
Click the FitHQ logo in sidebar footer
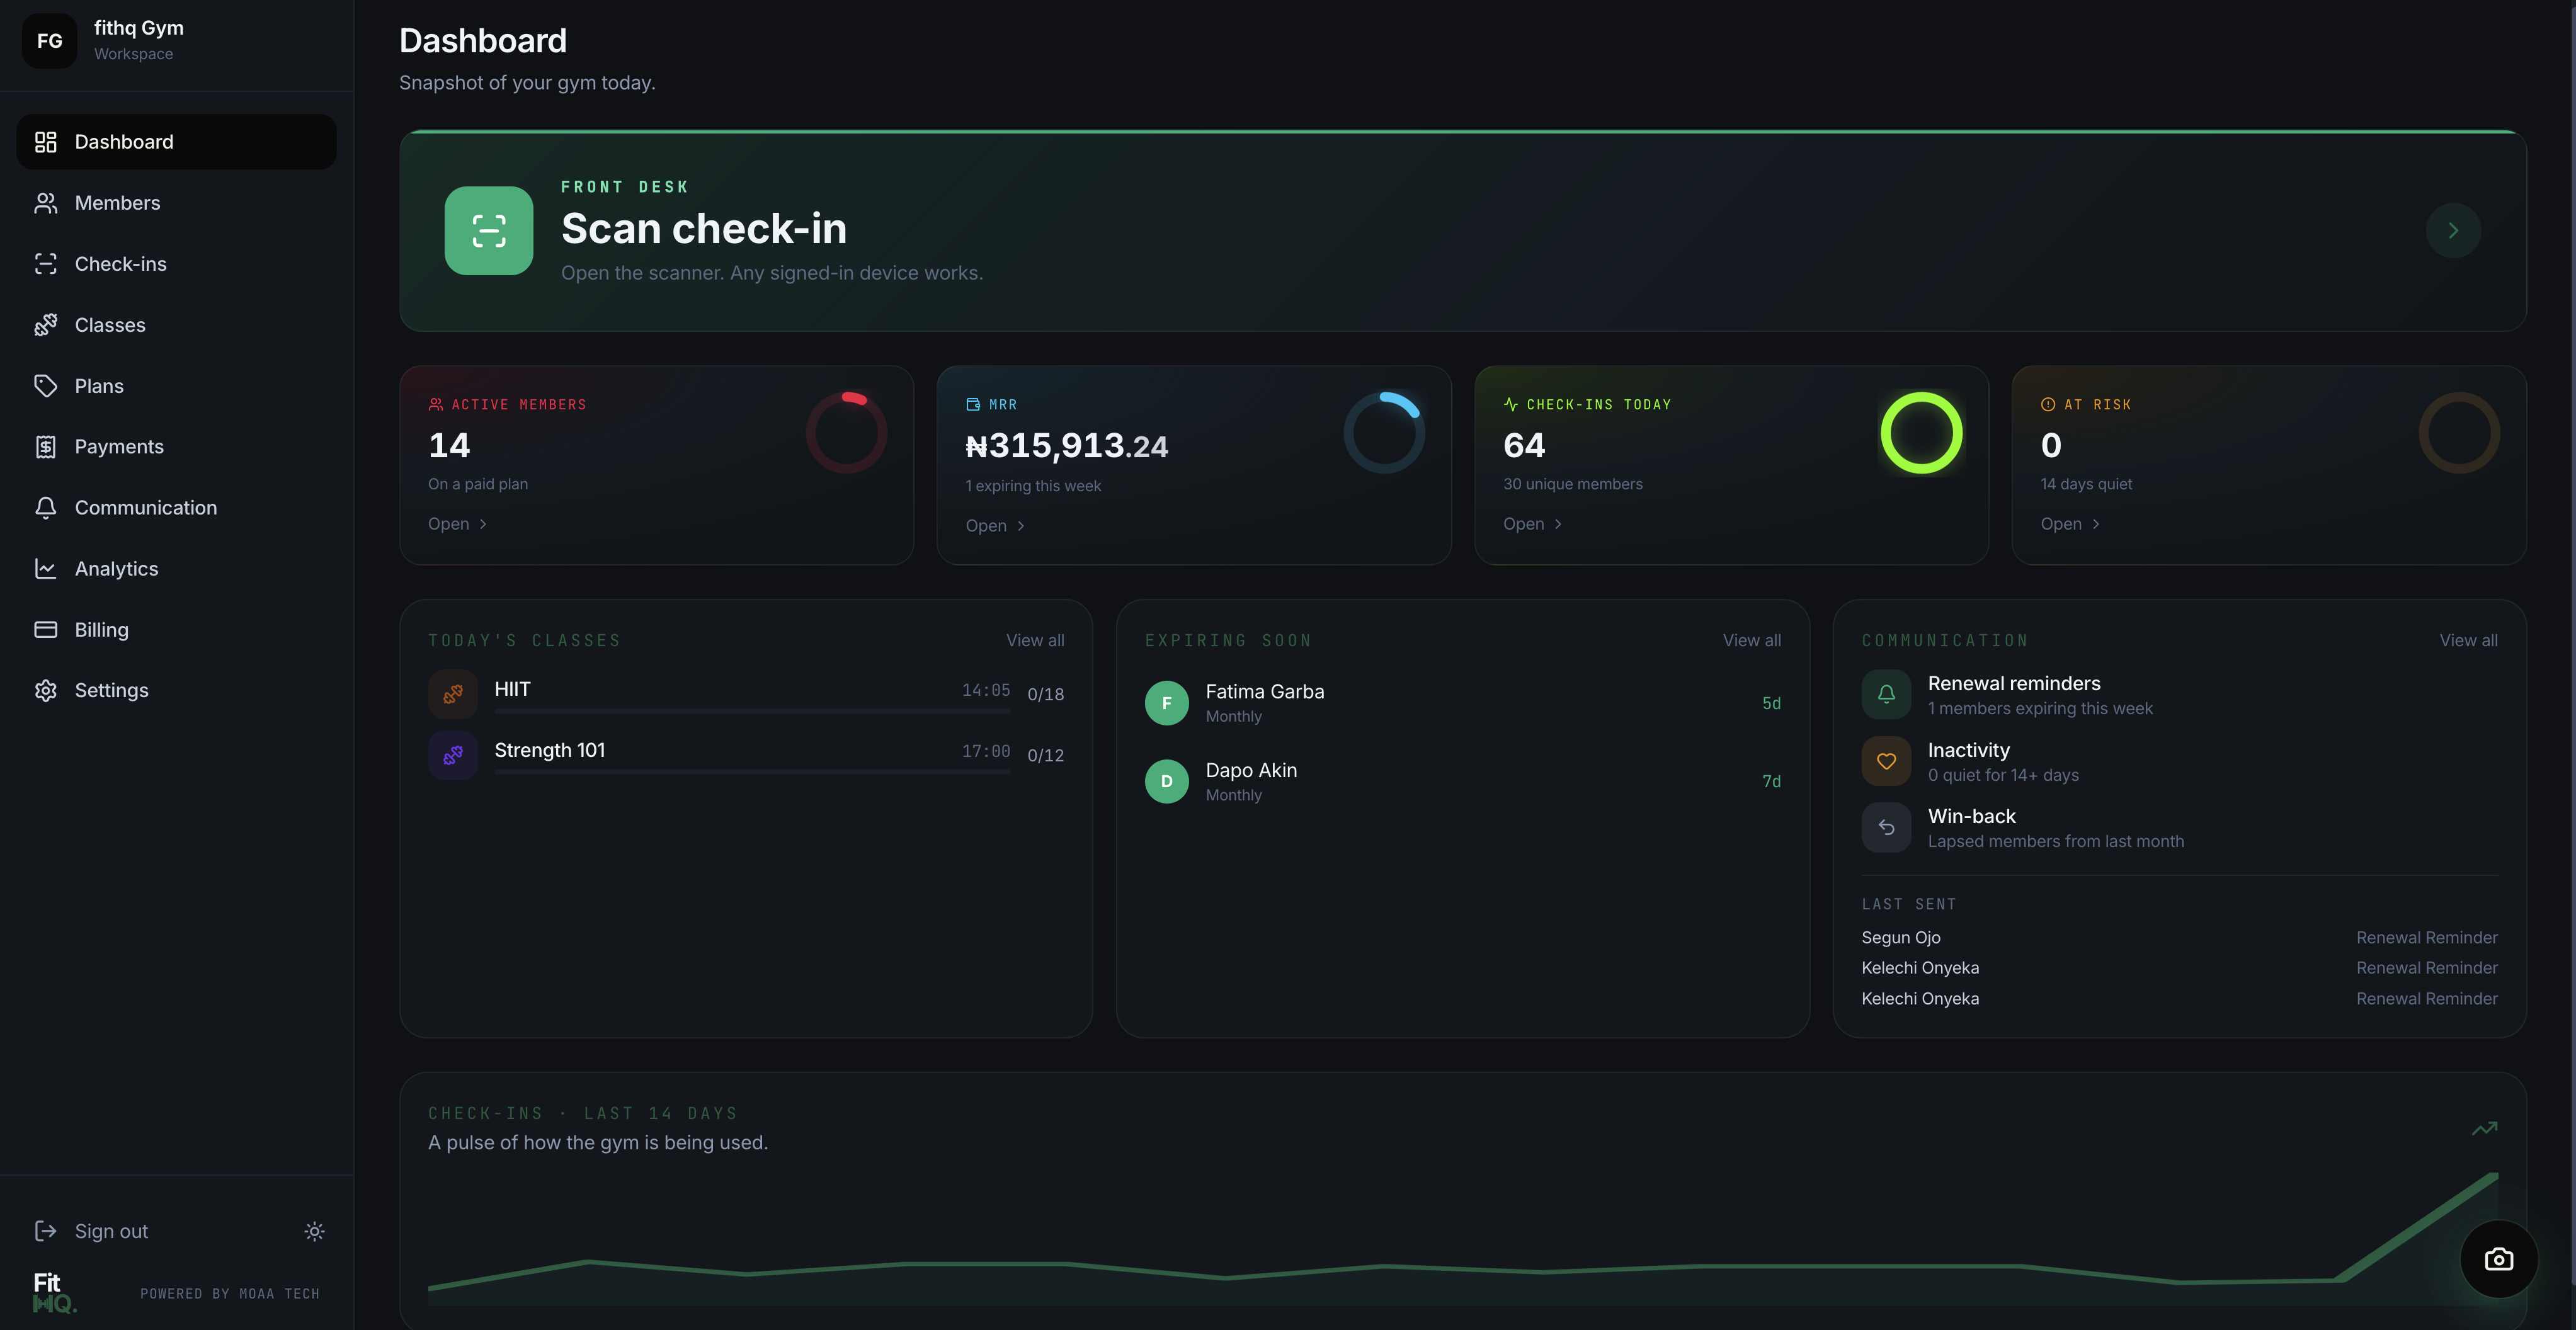(54, 1292)
